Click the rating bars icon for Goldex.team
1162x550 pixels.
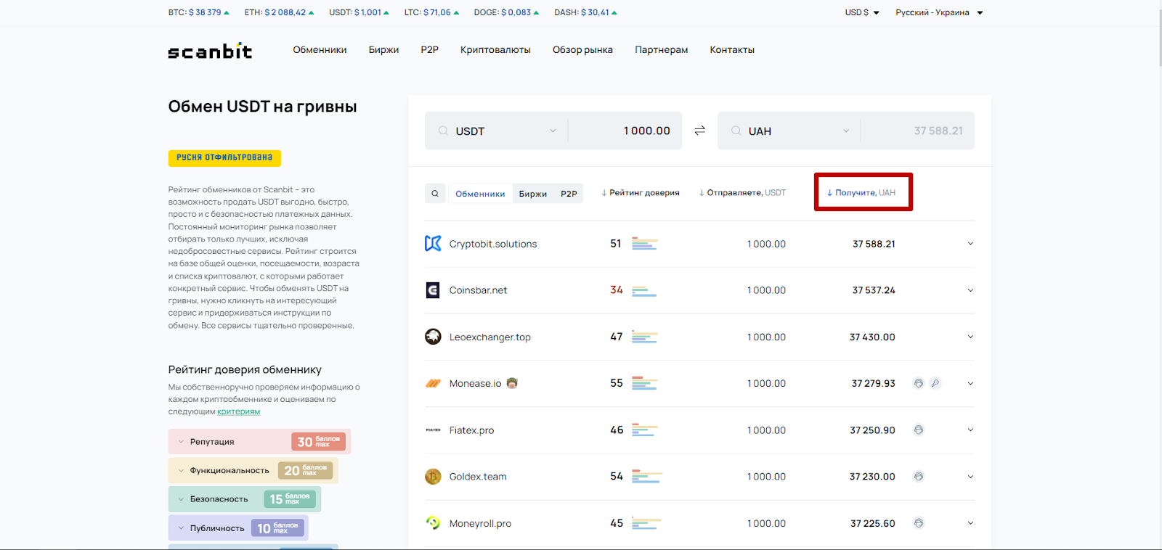pyautogui.click(x=646, y=477)
